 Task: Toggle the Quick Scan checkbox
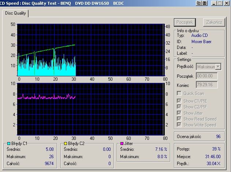click(x=179, y=93)
